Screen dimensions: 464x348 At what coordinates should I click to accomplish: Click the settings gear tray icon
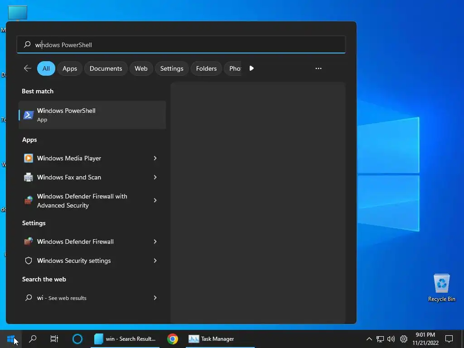[x=404, y=339]
